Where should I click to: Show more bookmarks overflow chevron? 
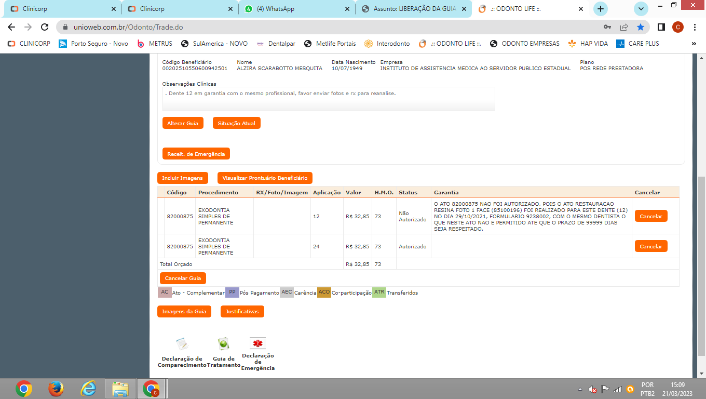pyautogui.click(x=694, y=44)
